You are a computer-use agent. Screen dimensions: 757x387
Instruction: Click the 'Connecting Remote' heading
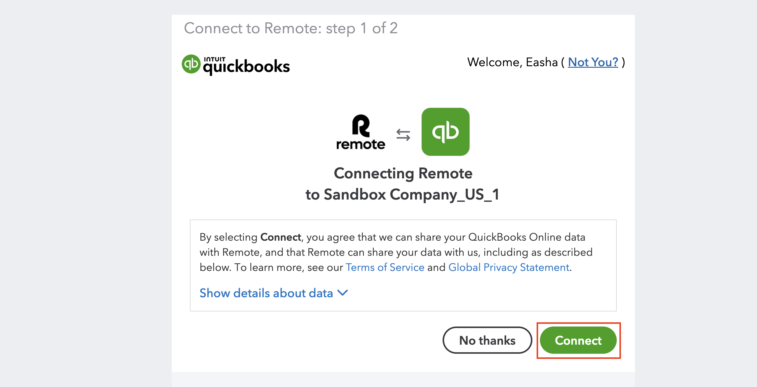pos(403,173)
